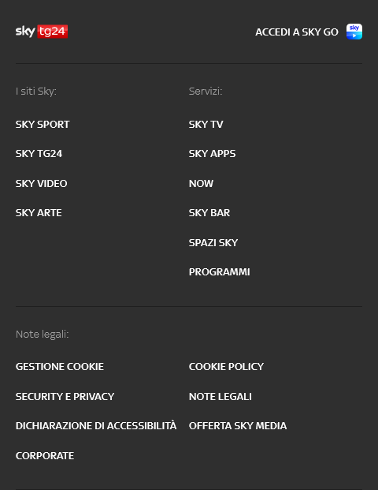Open Security e Privacy link
Image resolution: width=378 pixels, height=490 pixels.
point(65,397)
